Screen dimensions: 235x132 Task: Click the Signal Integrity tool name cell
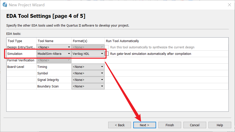(48, 80)
